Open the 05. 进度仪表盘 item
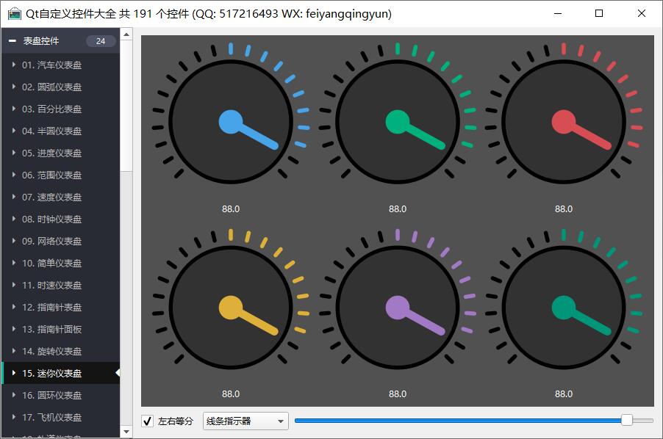 [x=51, y=153]
